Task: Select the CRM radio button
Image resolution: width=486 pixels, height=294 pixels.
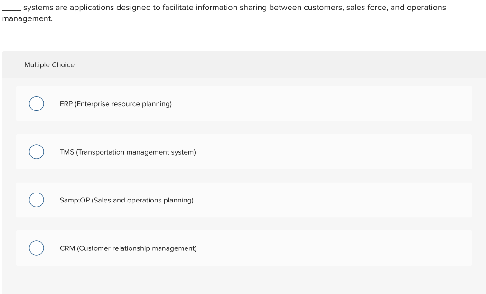Action: pyautogui.click(x=37, y=248)
